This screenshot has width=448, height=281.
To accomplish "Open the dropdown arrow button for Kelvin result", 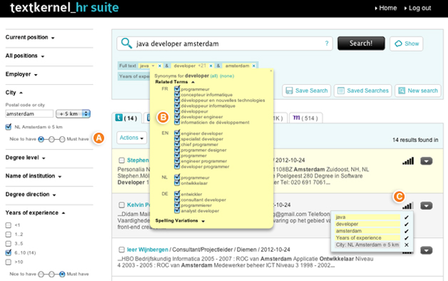I will 426,205.
